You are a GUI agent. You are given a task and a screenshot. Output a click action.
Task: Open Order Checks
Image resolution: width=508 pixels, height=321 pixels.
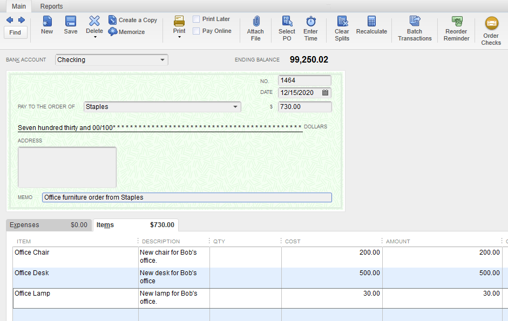(x=491, y=24)
